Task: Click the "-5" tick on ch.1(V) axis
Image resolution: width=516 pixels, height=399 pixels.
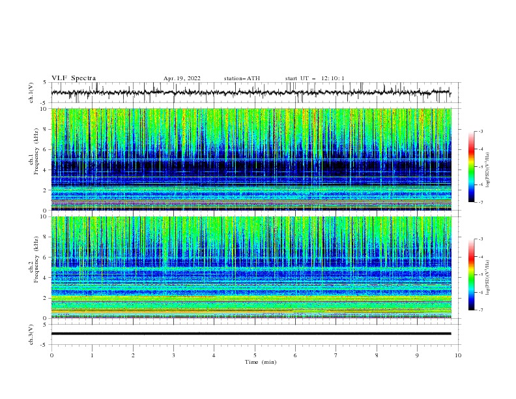Action: tap(44, 103)
